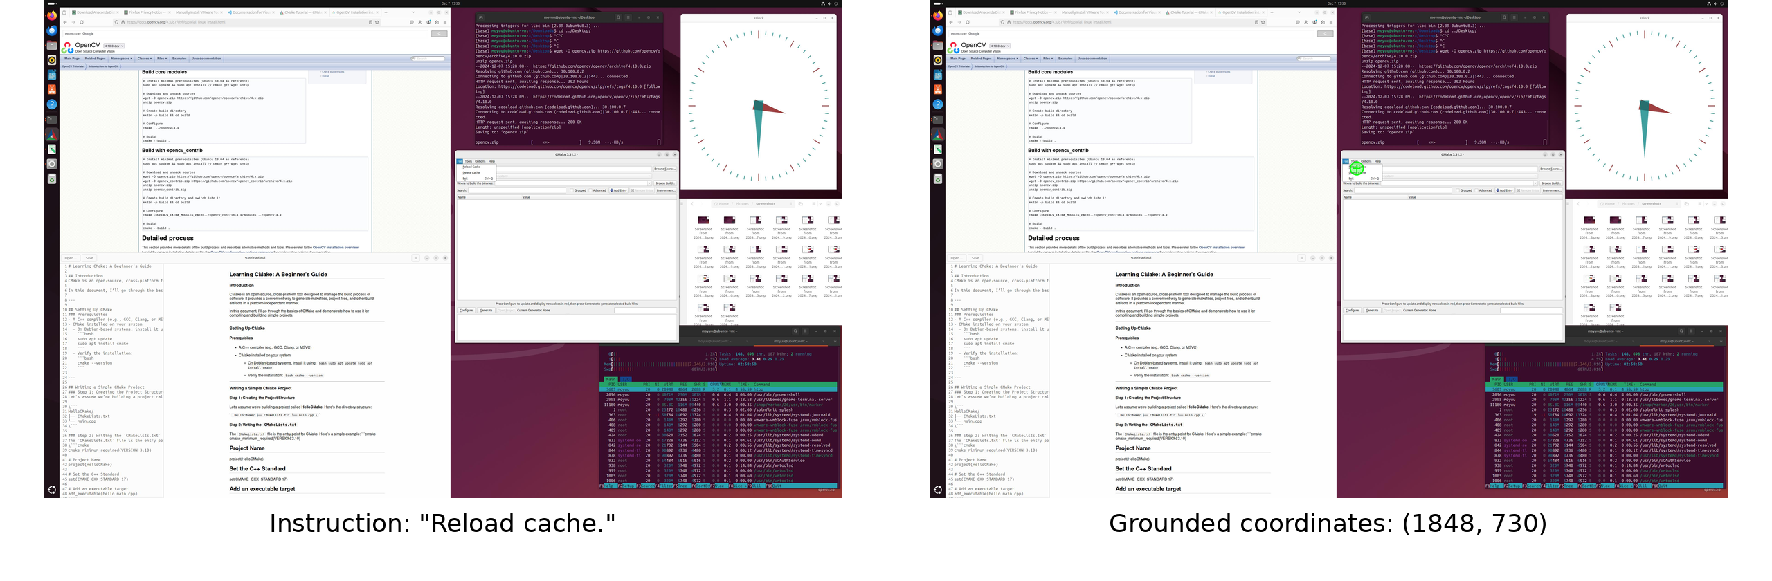1772x581 pixels.
Task: In left screenshot, switch to CMake Tutorial browser tab
Action: (304, 12)
